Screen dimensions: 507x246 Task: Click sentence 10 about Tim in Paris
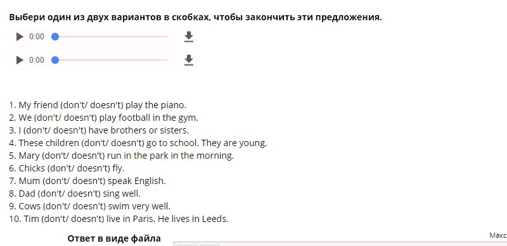(x=119, y=219)
